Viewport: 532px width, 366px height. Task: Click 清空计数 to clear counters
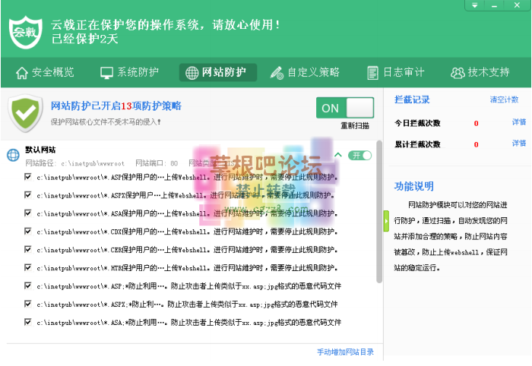[504, 99]
